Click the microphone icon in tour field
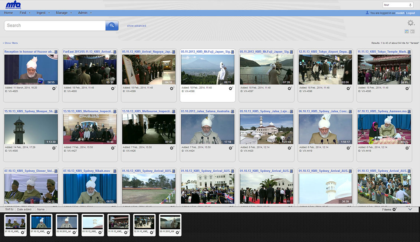 [x=410, y=5]
